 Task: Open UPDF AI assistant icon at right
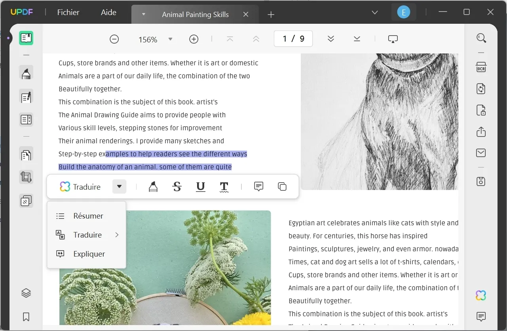[x=481, y=295]
